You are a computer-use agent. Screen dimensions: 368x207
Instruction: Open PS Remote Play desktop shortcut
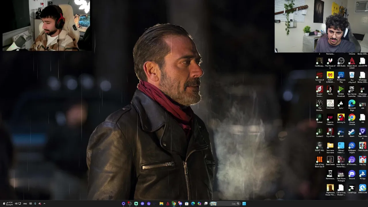click(x=341, y=77)
